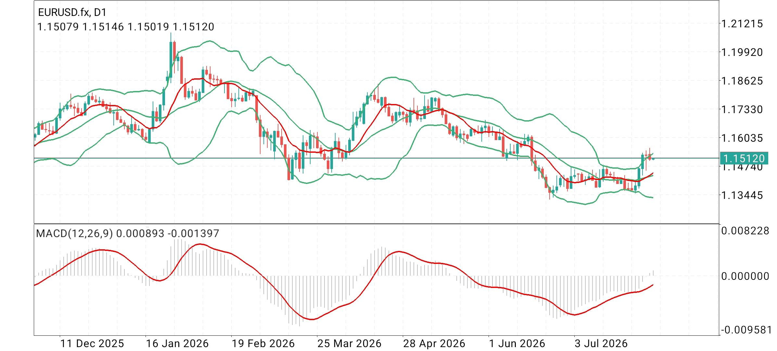Click the MACD zero level label 0.000000
Screen dimensions: 777x351
[745, 276]
